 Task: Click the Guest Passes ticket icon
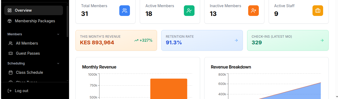coord(11,53)
